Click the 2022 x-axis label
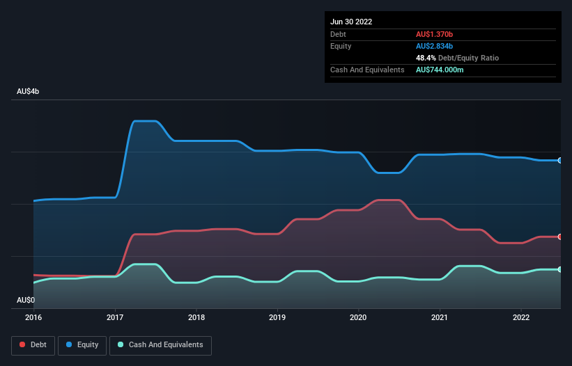Screen dimensions: 572x366 click(x=521, y=317)
